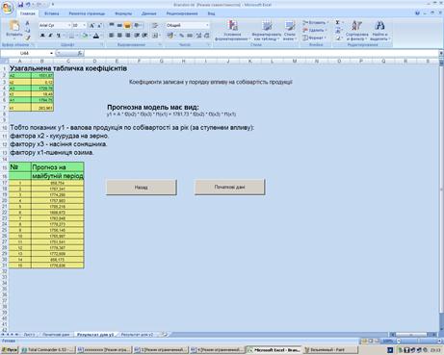Toggle underline formatting button

click(x=59, y=36)
